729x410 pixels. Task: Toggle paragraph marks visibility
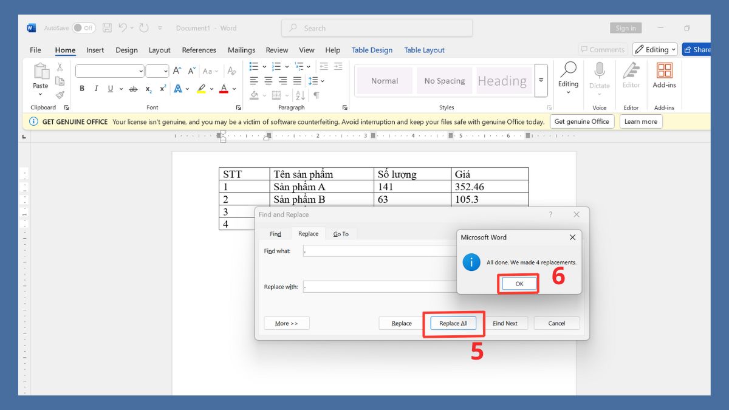point(316,96)
